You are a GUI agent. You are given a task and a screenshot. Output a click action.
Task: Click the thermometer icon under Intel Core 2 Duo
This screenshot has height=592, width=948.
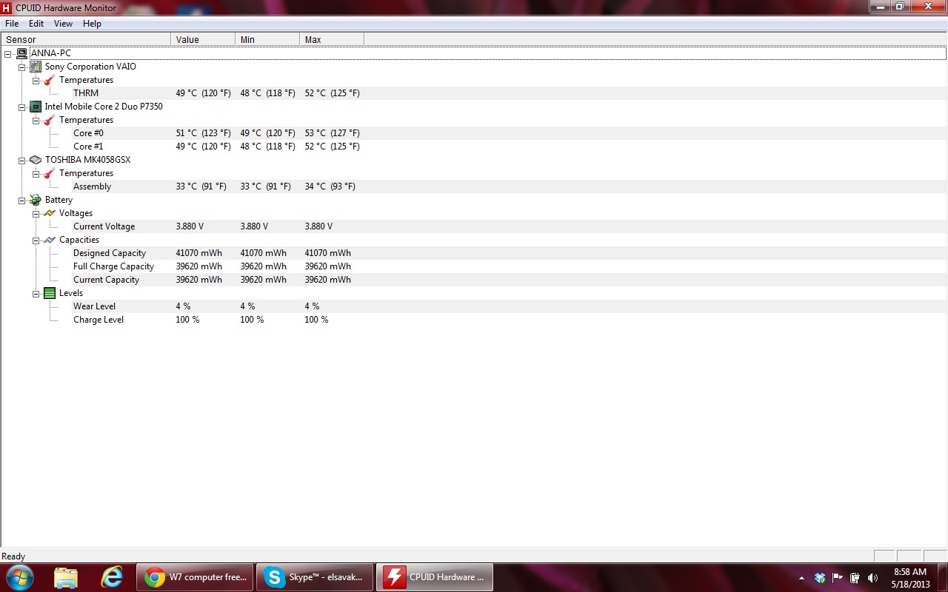[x=50, y=120]
